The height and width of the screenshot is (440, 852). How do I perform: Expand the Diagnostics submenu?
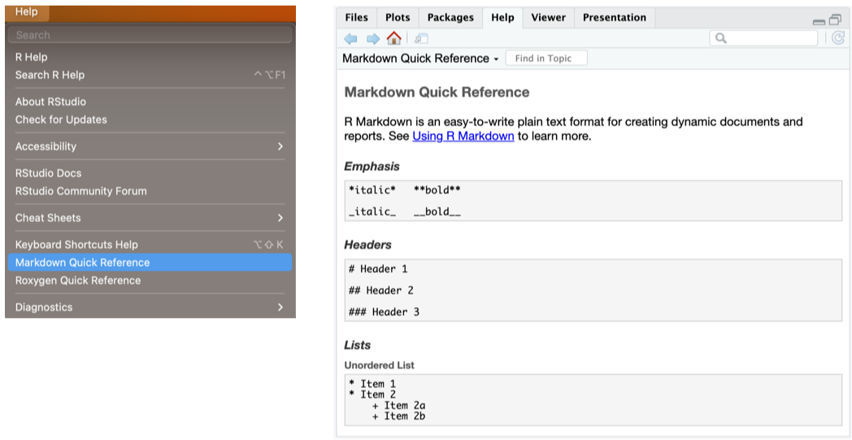pos(150,307)
